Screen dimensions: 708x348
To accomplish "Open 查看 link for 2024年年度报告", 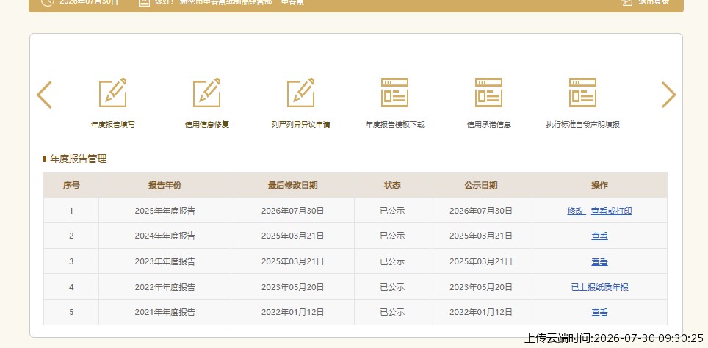I will [599, 236].
